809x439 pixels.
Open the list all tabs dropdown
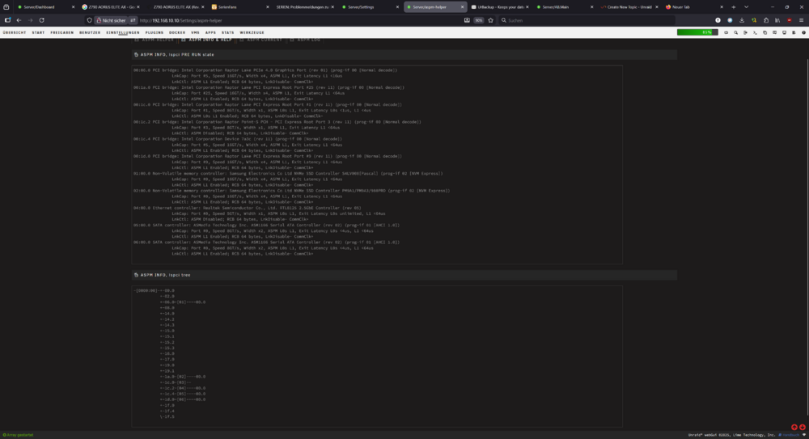click(746, 7)
